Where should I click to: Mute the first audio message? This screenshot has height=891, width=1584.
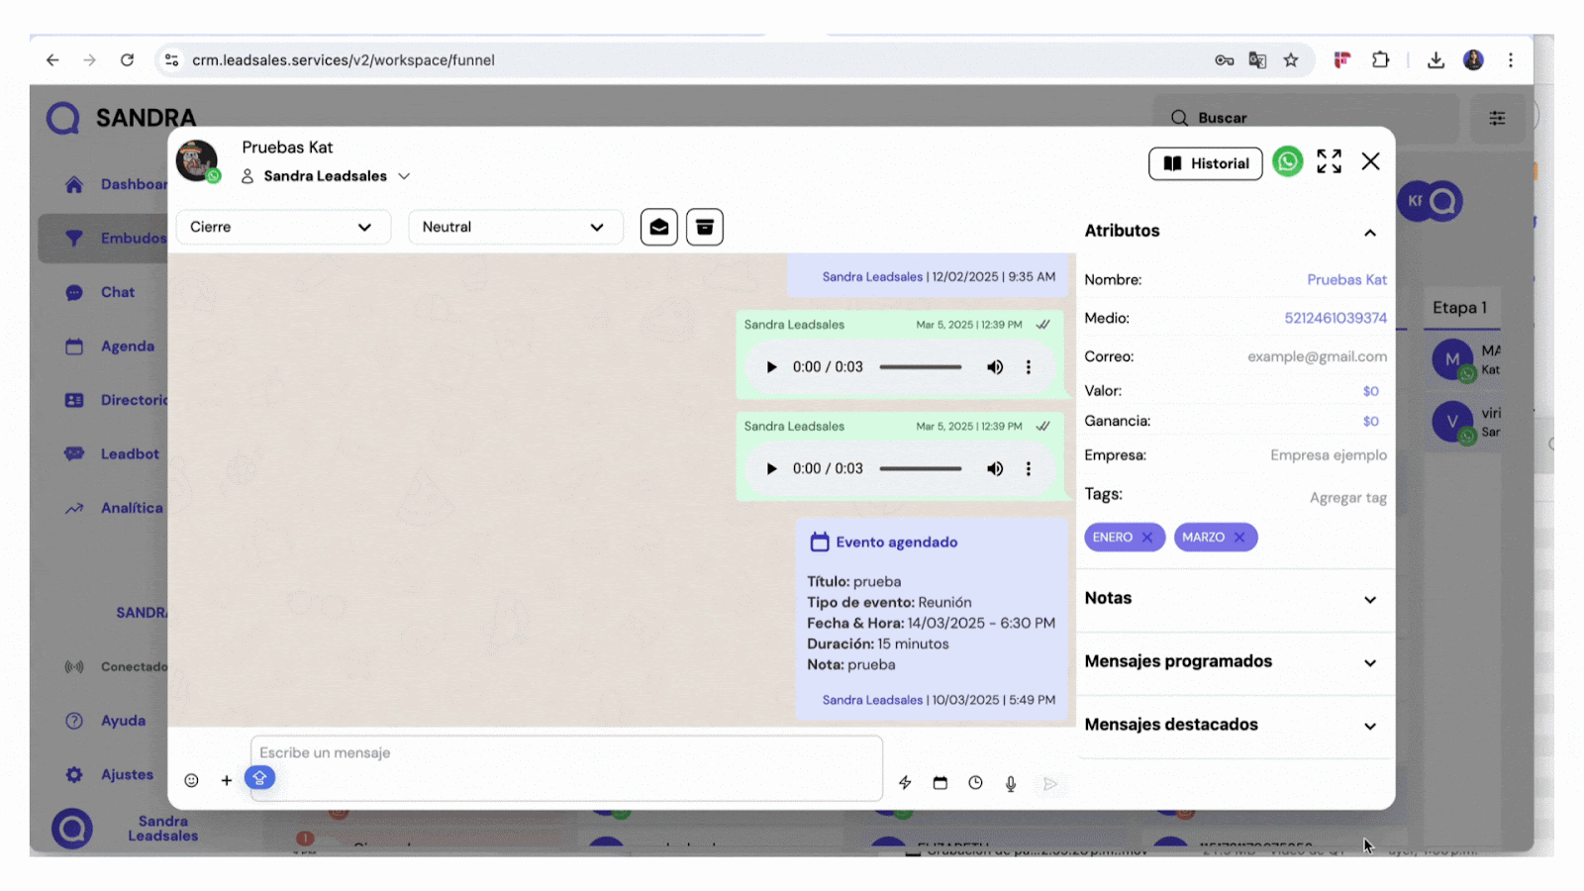click(x=994, y=367)
